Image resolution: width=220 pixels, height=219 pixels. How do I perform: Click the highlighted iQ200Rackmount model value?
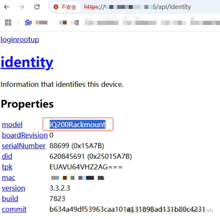point(78,124)
